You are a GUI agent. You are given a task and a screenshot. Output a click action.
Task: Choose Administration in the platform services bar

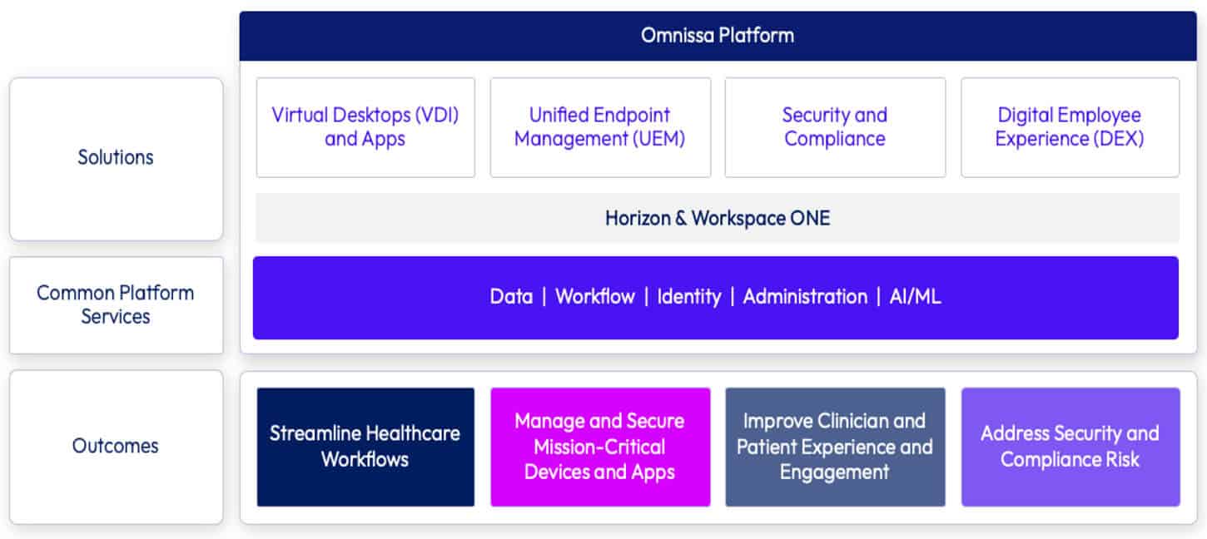coord(805,297)
